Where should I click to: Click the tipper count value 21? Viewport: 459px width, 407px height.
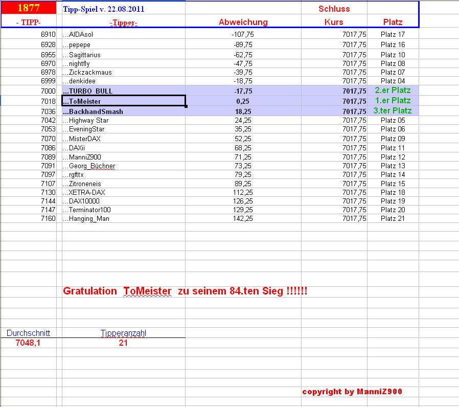pos(123,343)
